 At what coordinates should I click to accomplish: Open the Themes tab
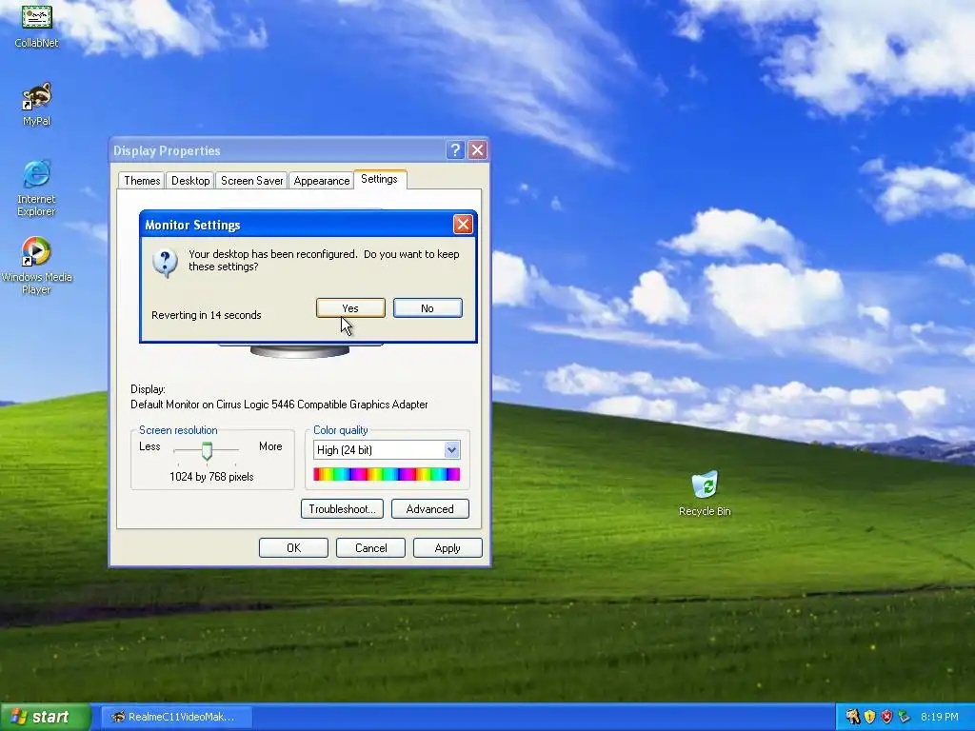pos(142,180)
